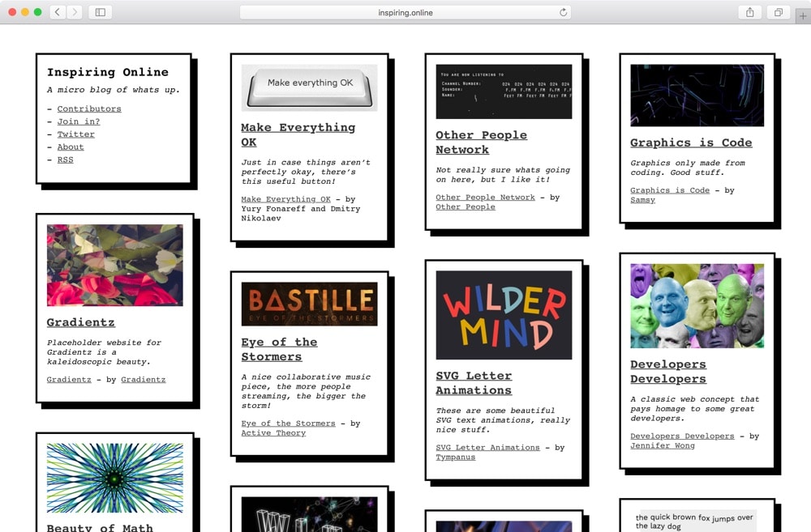Image resolution: width=811 pixels, height=532 pixels.
Task: Click the 'Graphics only made from coding' description
Action: [688, 168]
